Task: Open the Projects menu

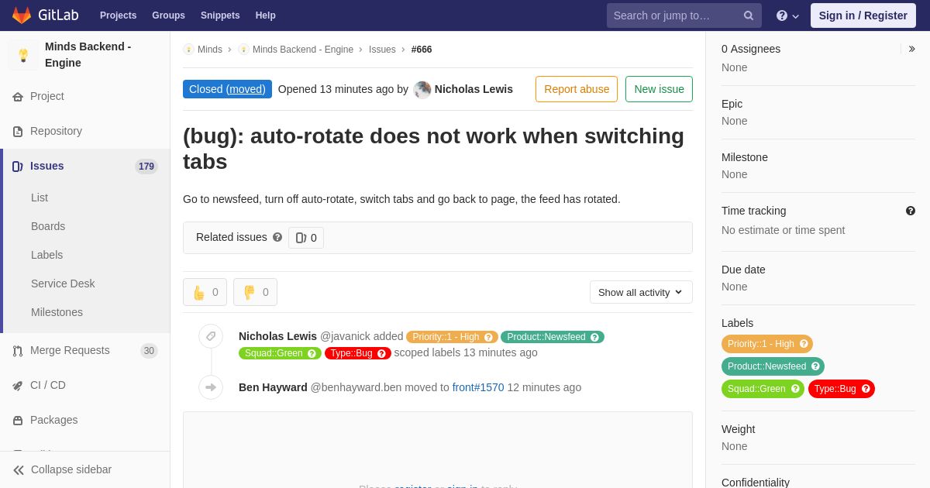Action: click(118, 15)
